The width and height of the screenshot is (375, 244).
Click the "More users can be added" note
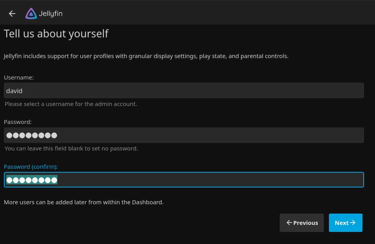click(84, 202)
